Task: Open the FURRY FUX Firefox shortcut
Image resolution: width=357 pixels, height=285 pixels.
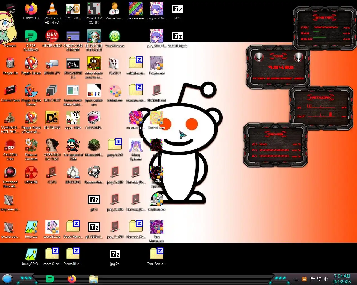Action: (31, 11)
